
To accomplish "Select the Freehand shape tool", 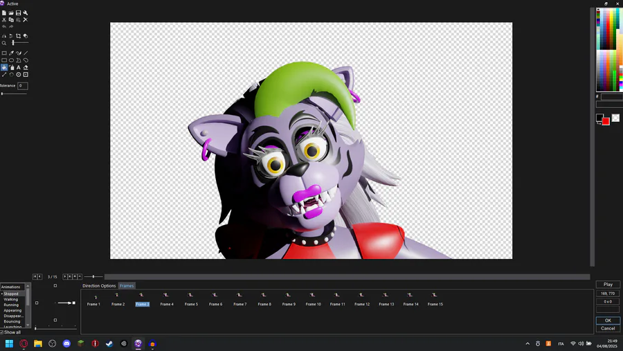I will (x=26, y=60).
